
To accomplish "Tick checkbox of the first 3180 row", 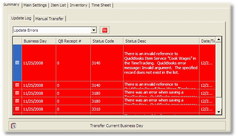I will [x=17, y=93].
